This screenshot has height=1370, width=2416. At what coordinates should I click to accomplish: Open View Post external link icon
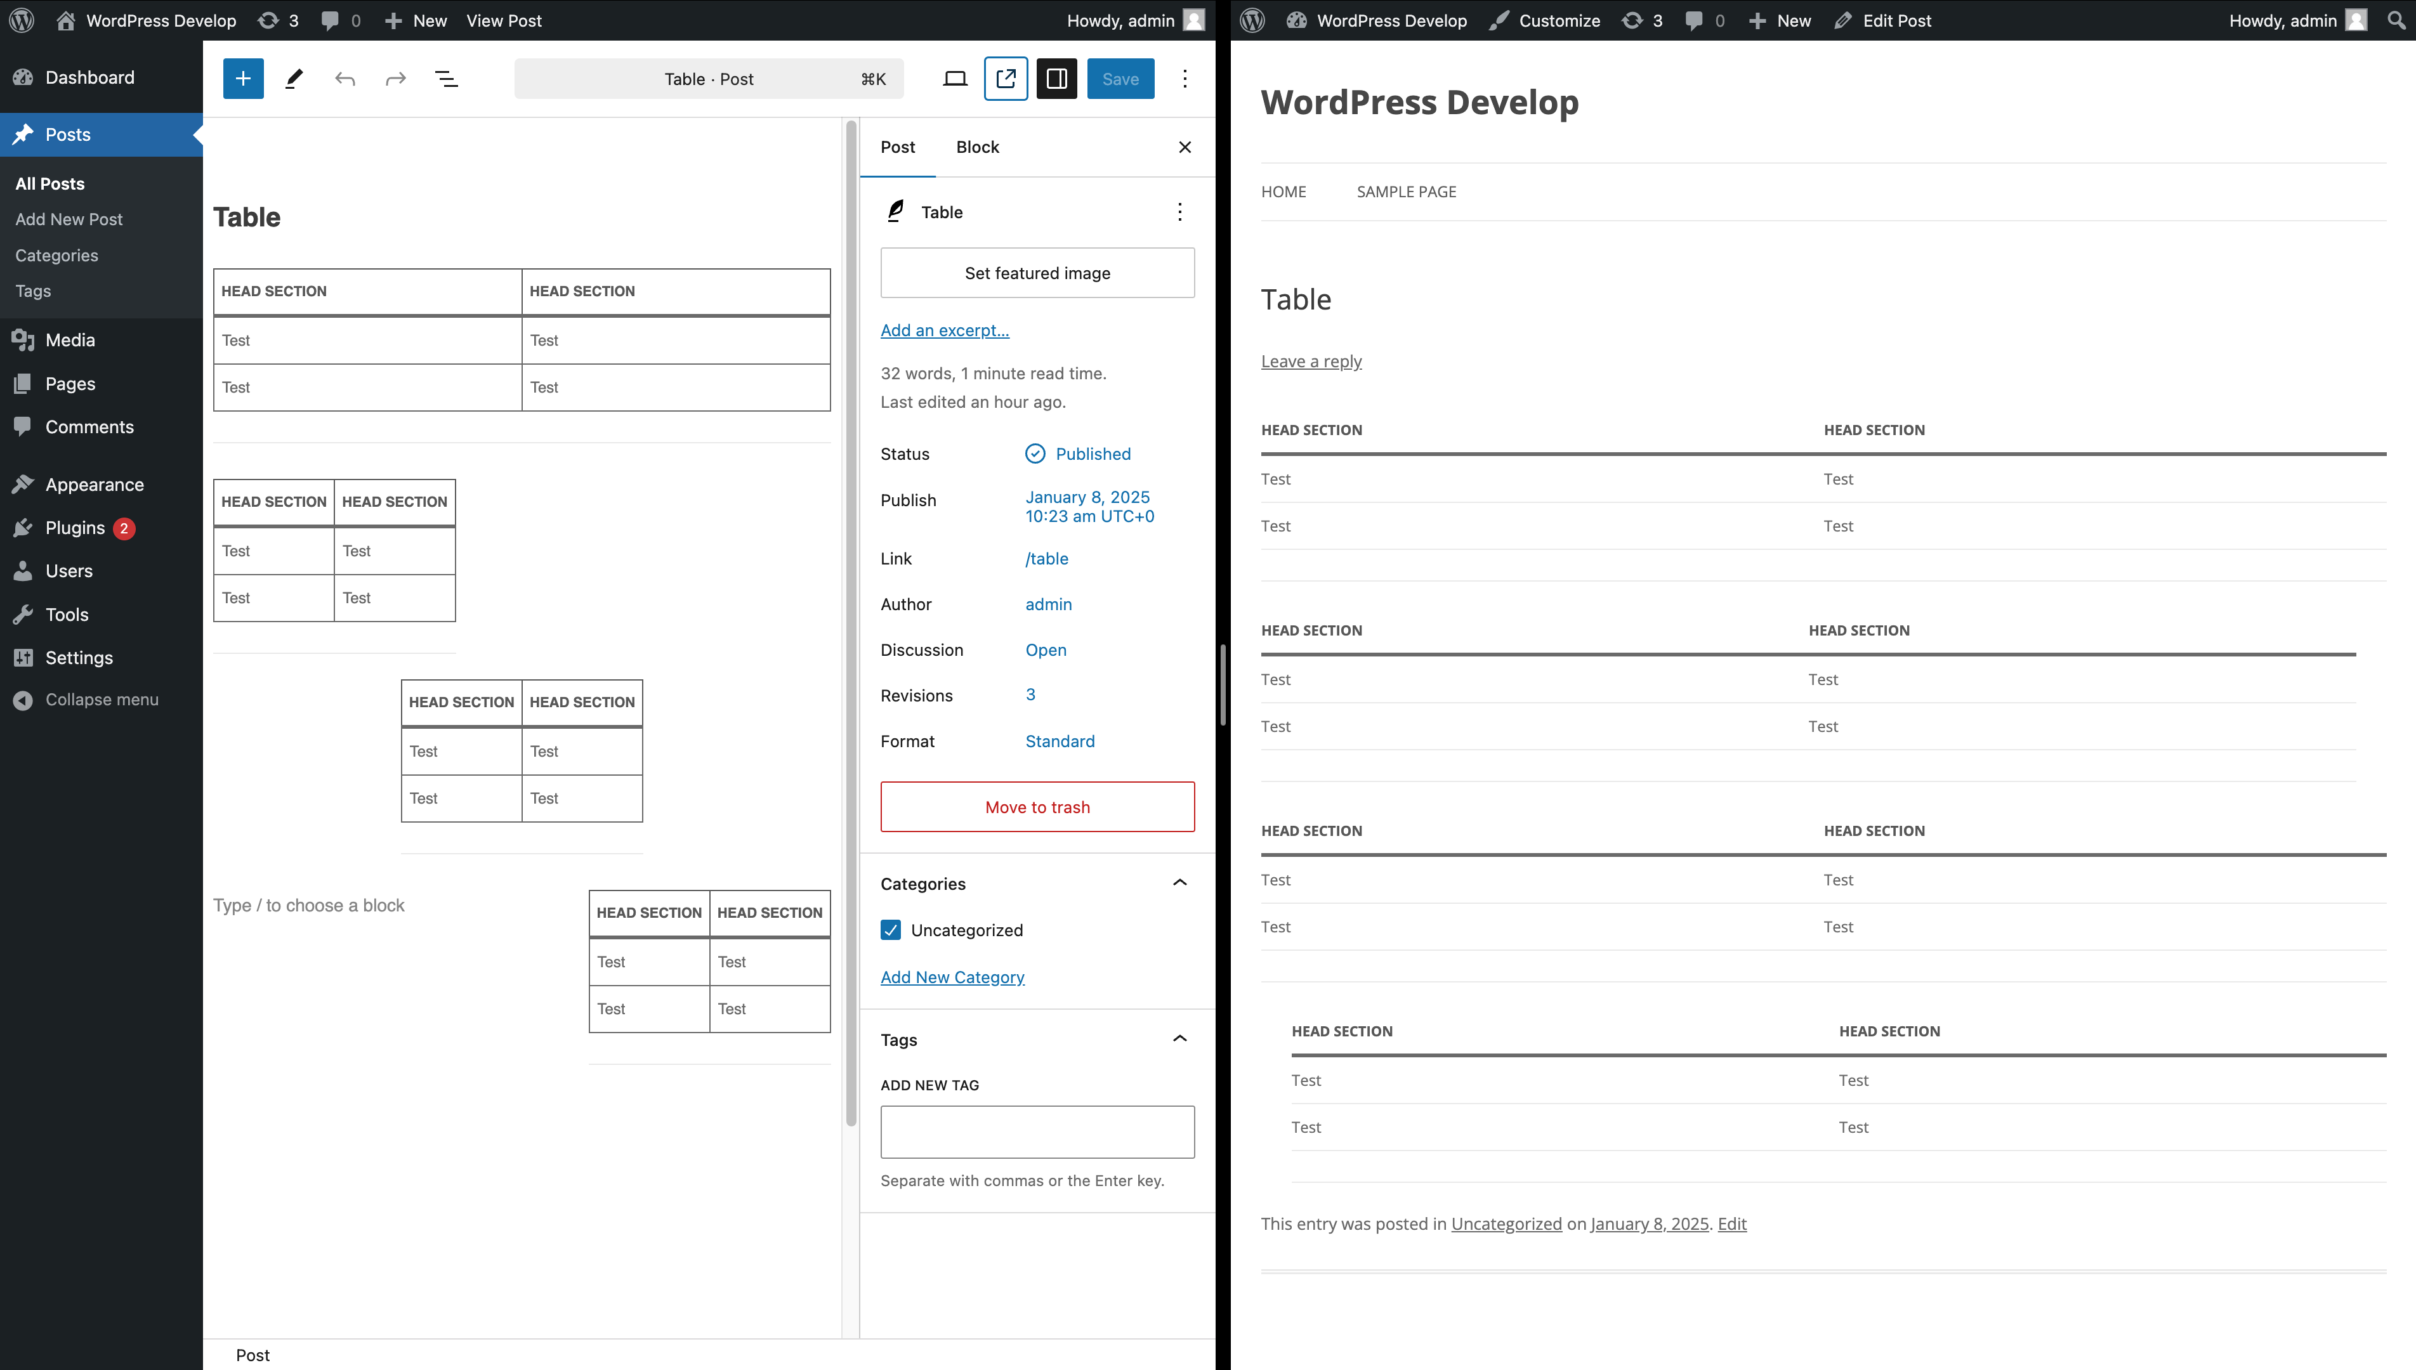[1005, 79]
